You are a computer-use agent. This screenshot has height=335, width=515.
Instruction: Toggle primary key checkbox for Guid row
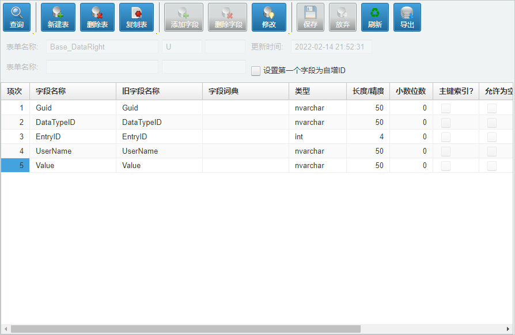(x=446, y=108)
